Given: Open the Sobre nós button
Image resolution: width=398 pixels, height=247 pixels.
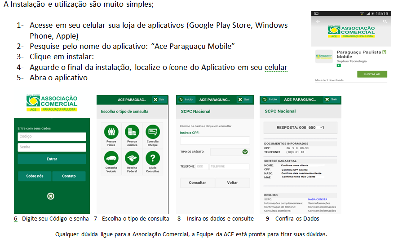Looking at the screenshot, I should click(x=35, y=176).
